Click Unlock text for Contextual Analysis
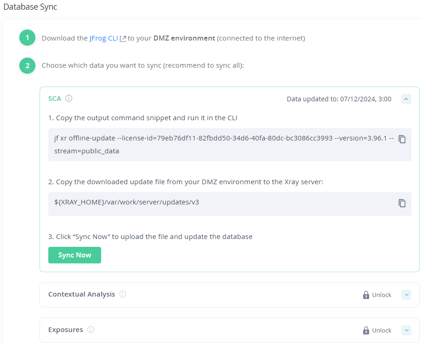The image size is (422, 344). click(x=382, y=295)
